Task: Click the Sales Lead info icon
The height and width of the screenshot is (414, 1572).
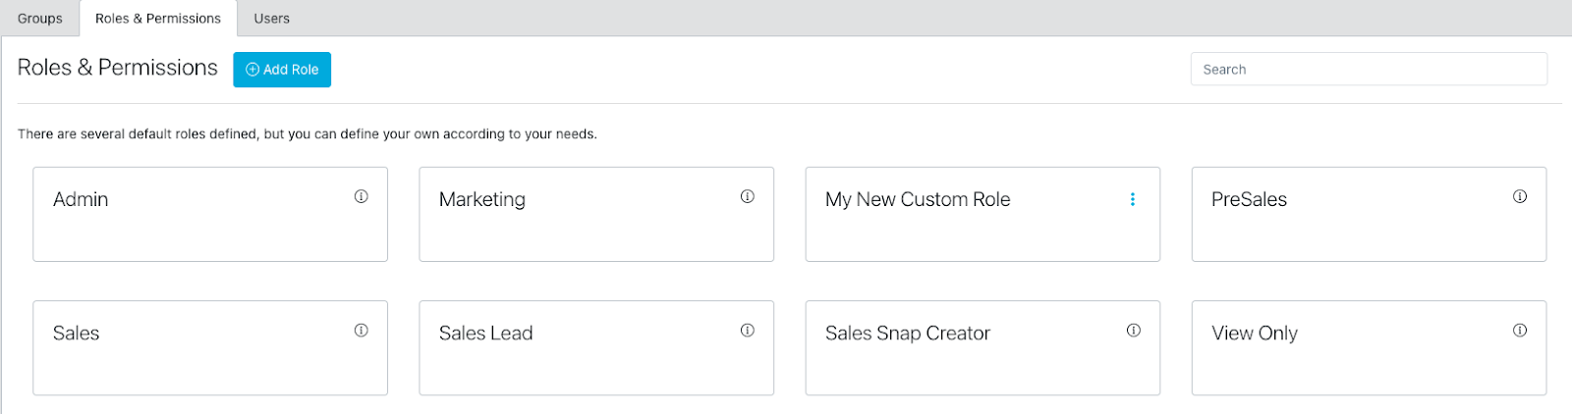Action: pos(748,331)
